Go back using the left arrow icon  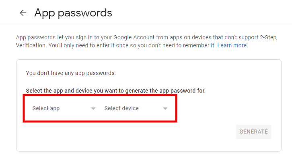pyautogui.click(x=23, y=13)
